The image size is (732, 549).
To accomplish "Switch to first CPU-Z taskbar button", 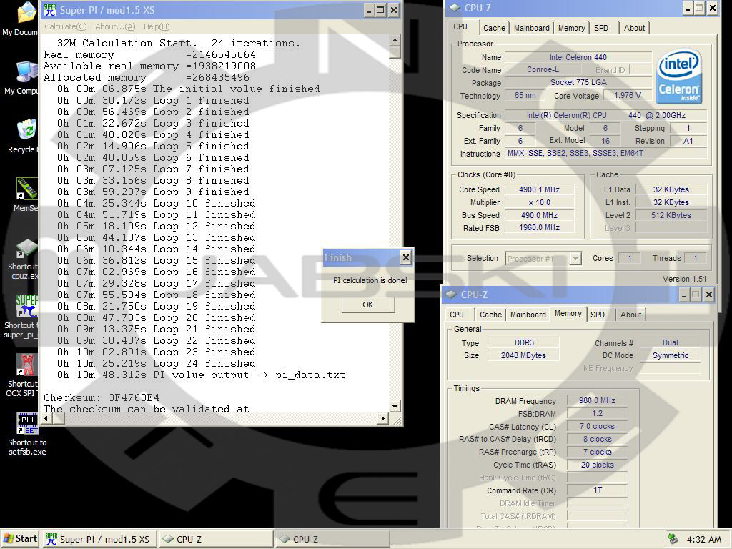I will tap(215, 539).
